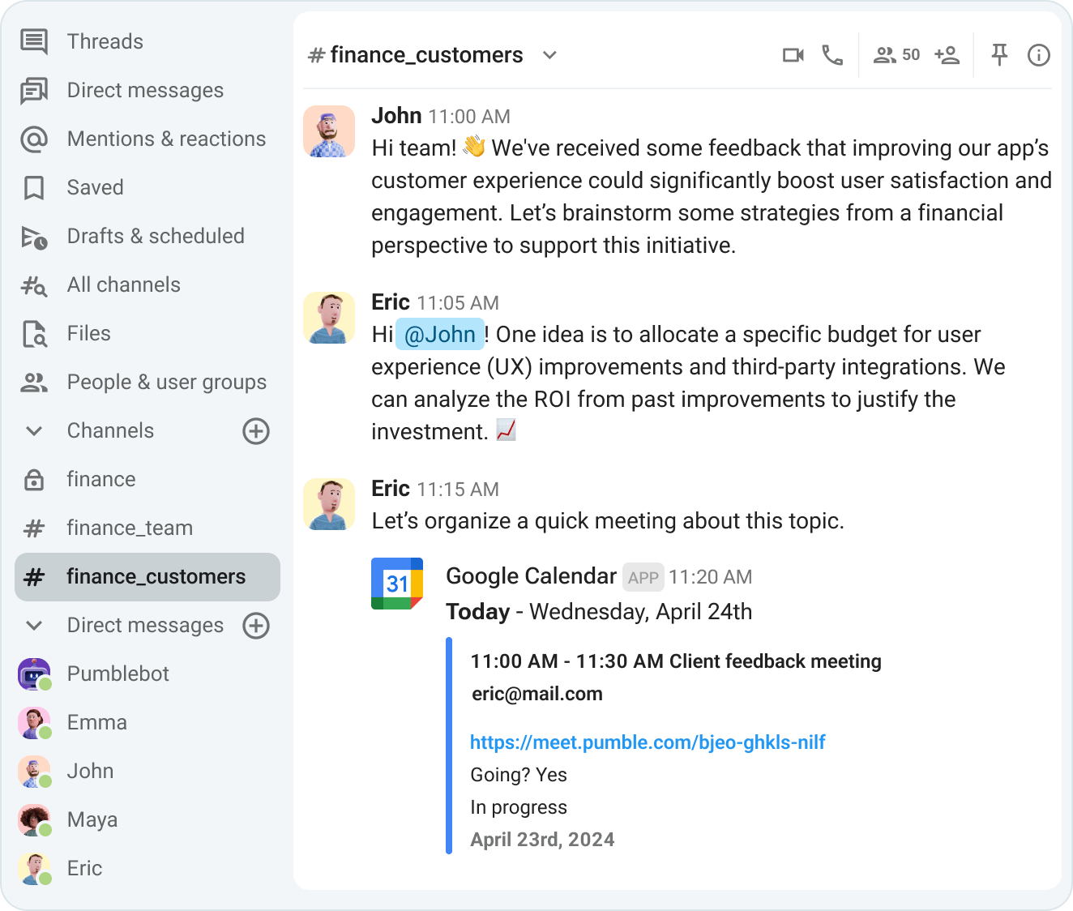Viewport: 1073px width, 911px height.
Task: View the 50 channel members list
Action: click(895, 54)
